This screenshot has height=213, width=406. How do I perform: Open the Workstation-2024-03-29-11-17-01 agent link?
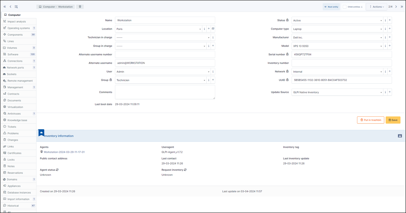point(64,152)
